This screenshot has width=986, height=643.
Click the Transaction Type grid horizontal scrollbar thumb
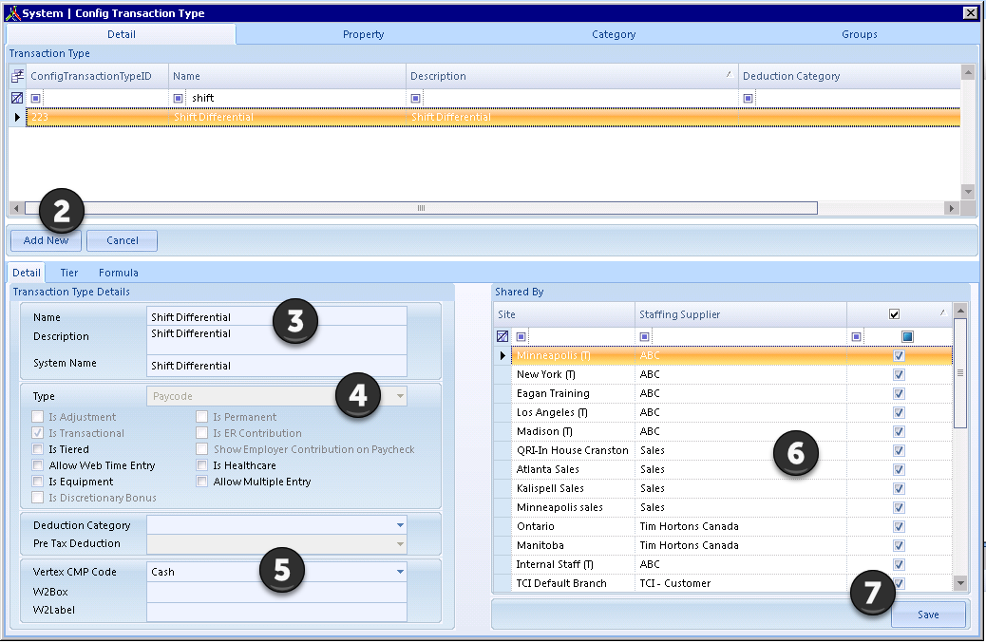[x=422, y=208]
